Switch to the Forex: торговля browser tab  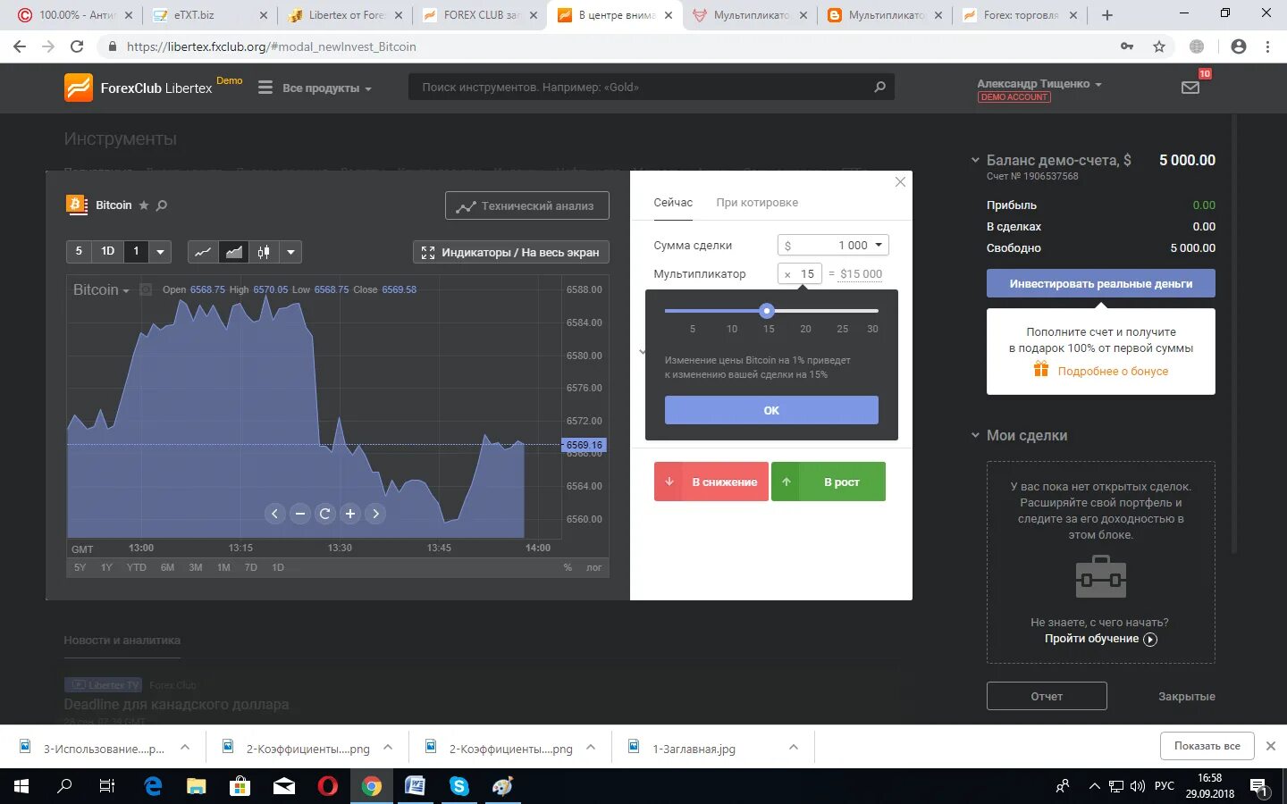click(1020, 15)
